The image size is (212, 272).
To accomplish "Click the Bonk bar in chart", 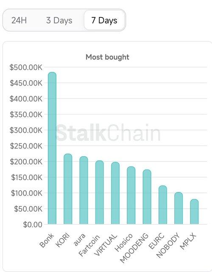I will 52,148.
